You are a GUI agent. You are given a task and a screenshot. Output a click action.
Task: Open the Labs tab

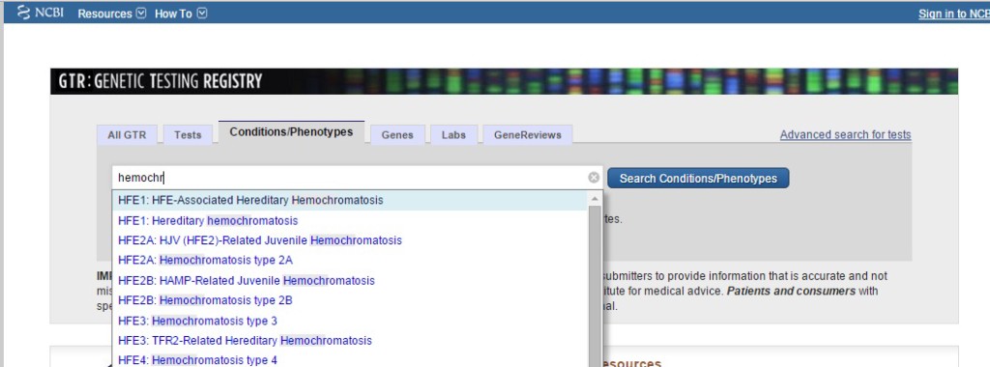tap(453, 135)
